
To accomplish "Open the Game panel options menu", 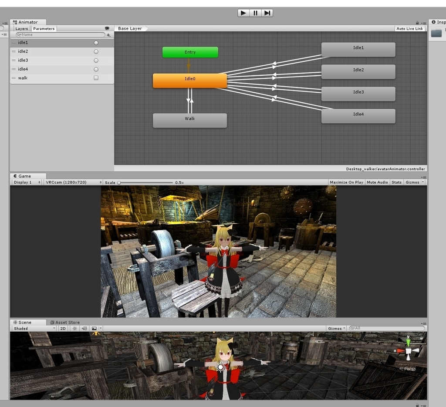I will click(423, 177).
